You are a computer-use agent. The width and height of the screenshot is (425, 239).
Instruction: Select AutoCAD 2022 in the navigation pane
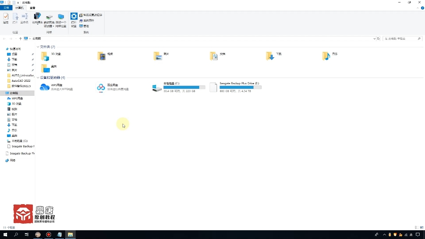click(21, 80)
